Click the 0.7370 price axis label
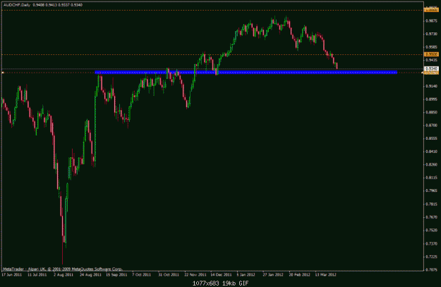Image resolution: width=441 pixels, height=287 pixels. [x=432, y=243]
